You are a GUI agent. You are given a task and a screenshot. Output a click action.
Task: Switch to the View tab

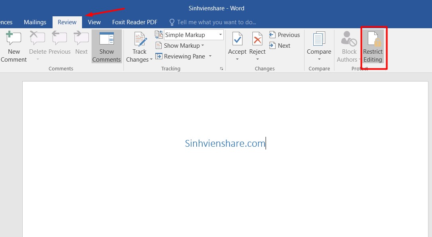(94, 22)
